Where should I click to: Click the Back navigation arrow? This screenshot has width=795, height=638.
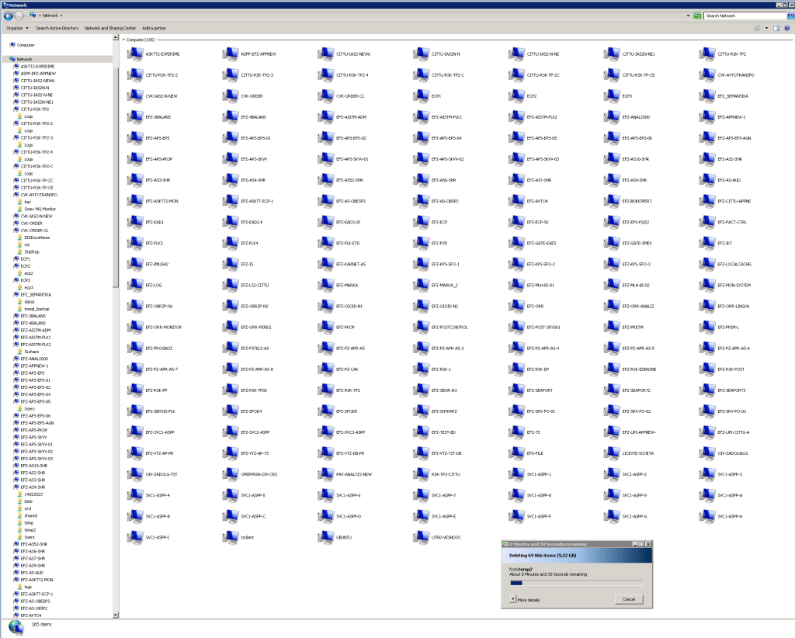pyautogui.click(x=8, y=16)
